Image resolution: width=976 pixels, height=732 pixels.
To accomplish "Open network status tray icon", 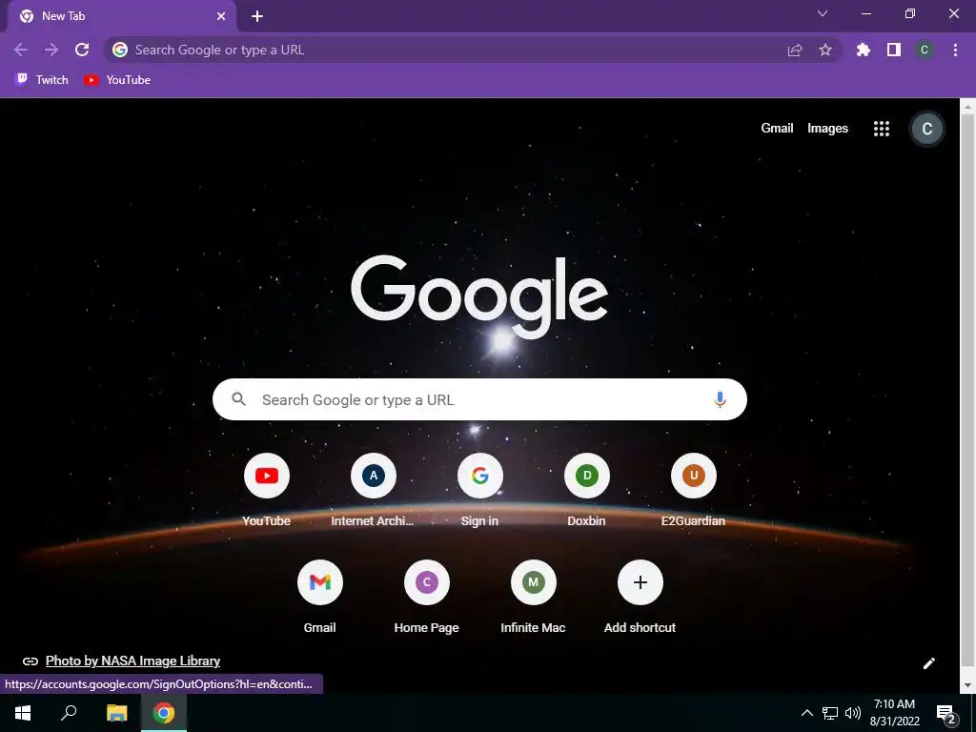I will [x=830, y=713].
